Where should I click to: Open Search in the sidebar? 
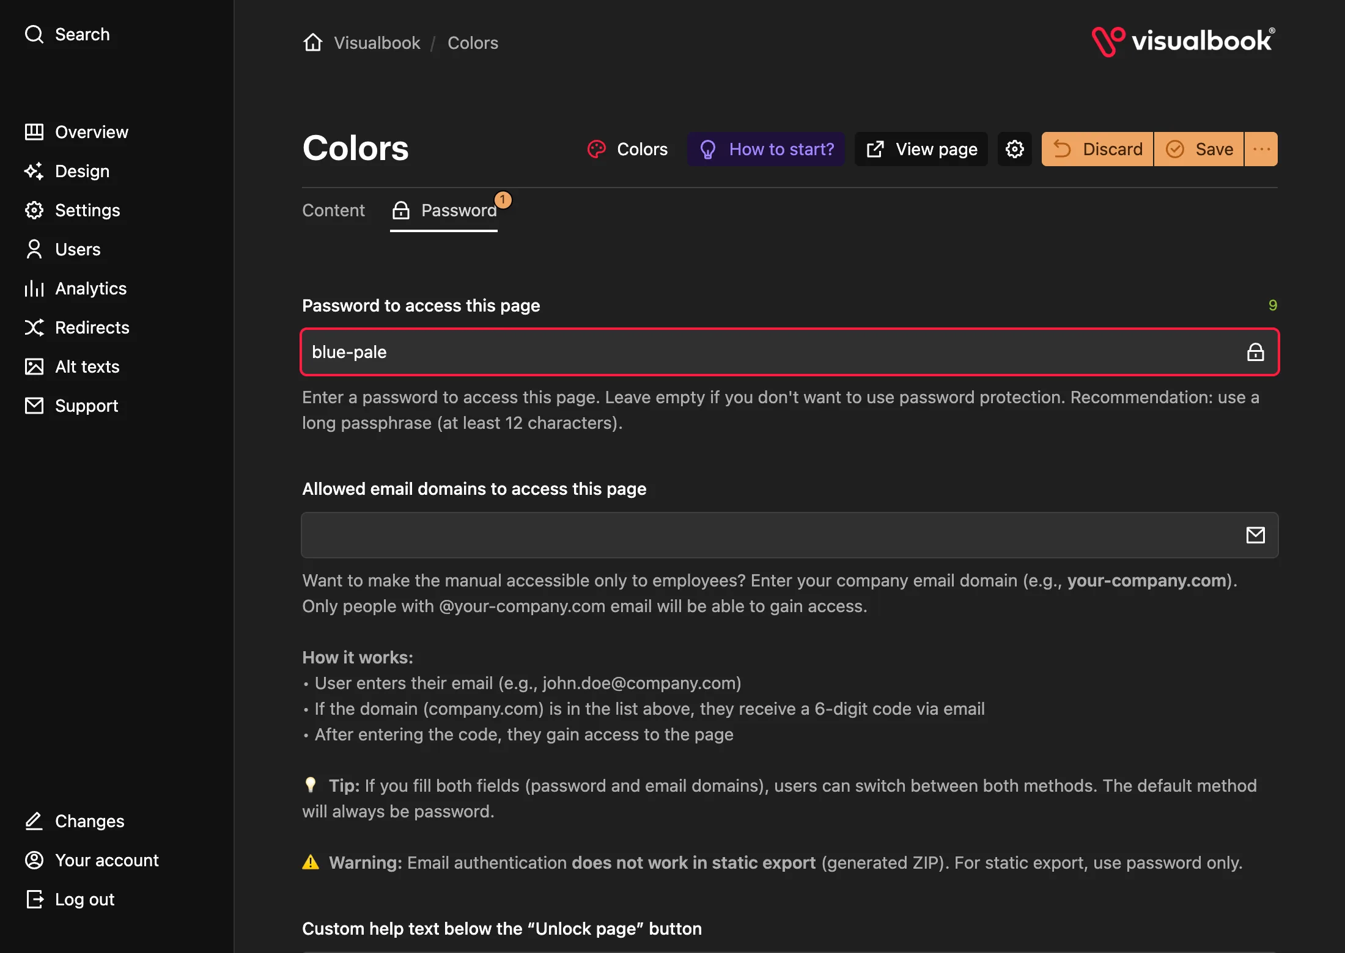67,34
